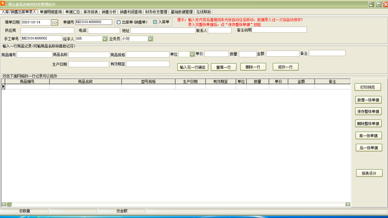Click the 填单日期 date field
The image size is (388, 218).
[x=36, y=22]
